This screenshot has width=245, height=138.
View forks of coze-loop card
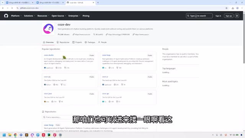pos(119,68)
